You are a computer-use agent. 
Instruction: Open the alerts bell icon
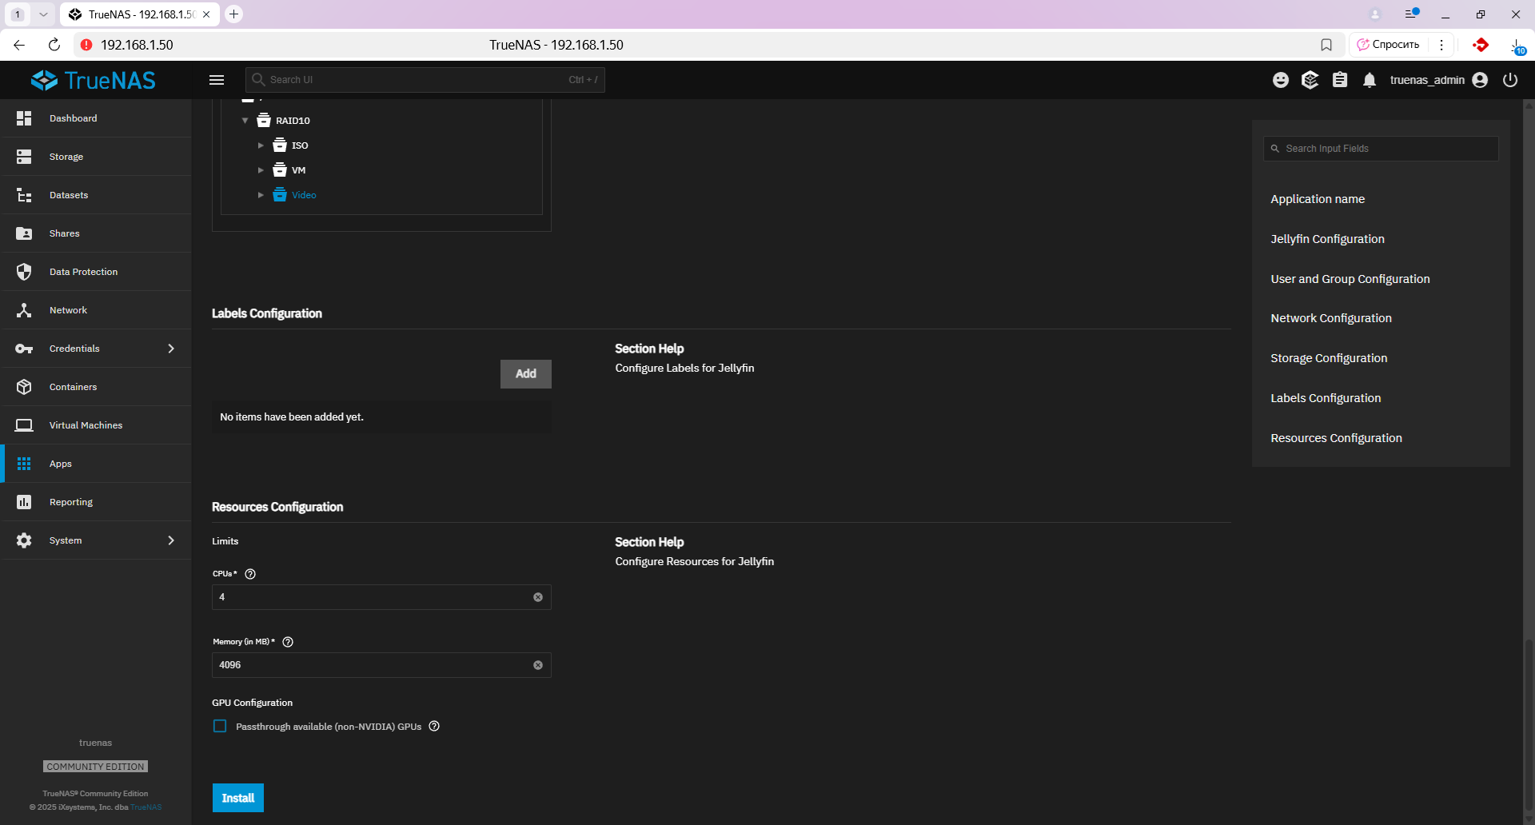[x=1370, y=80]
